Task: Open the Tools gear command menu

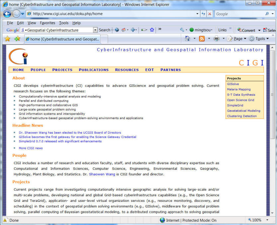Action: pyautogui.click(x=259, y=39)
